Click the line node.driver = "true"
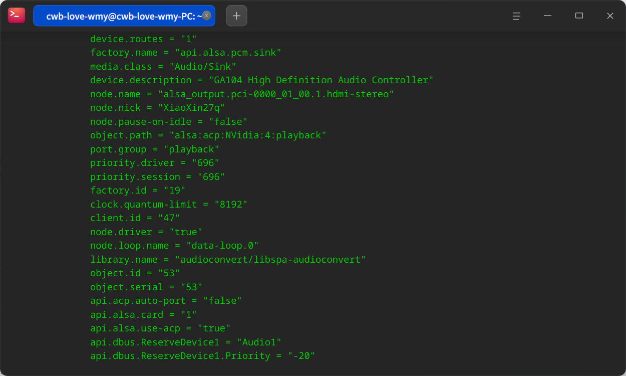 click(146, 232)
